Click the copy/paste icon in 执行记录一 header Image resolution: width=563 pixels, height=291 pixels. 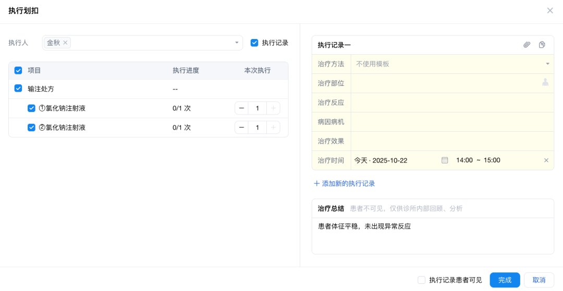[x=542, y=45]
